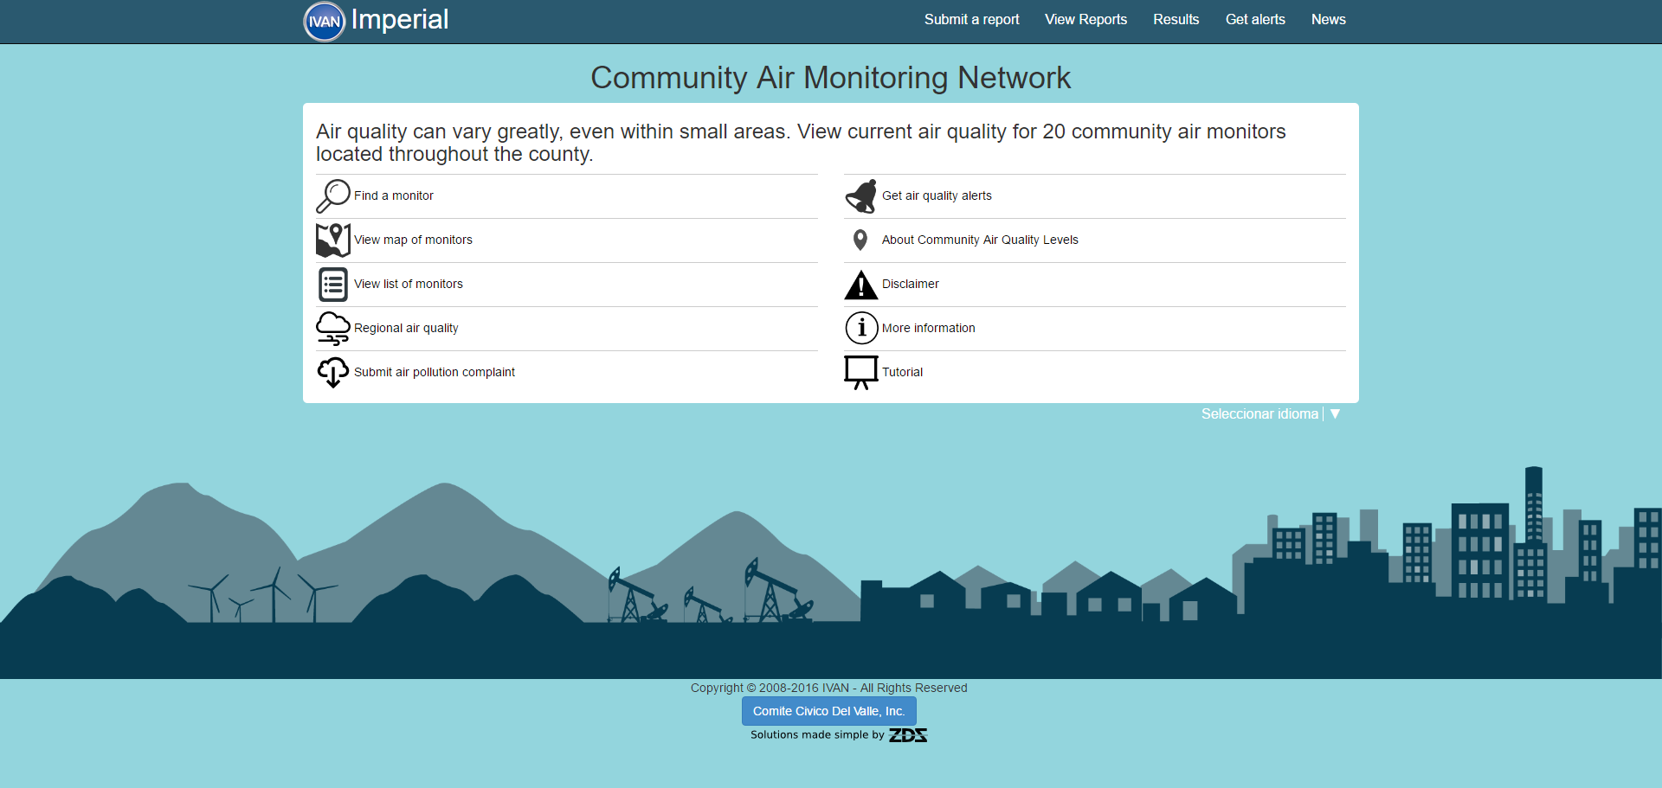Click the circled i More information icon
Screen dimensions: 1662x788
(x=861, y=328)
